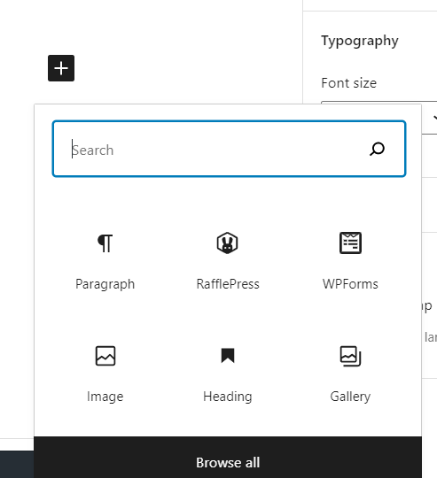Click the magnifying glass search icon
437x478 pixels.
click(377, 149)
